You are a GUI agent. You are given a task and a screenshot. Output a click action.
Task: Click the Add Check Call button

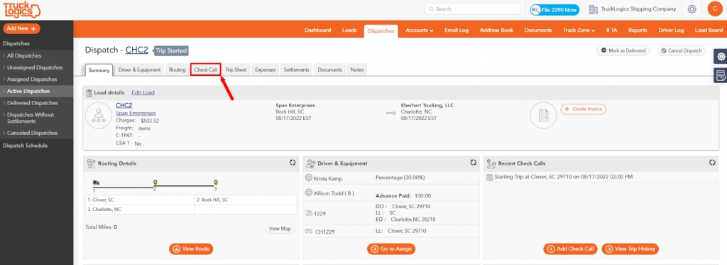(571, 249)
